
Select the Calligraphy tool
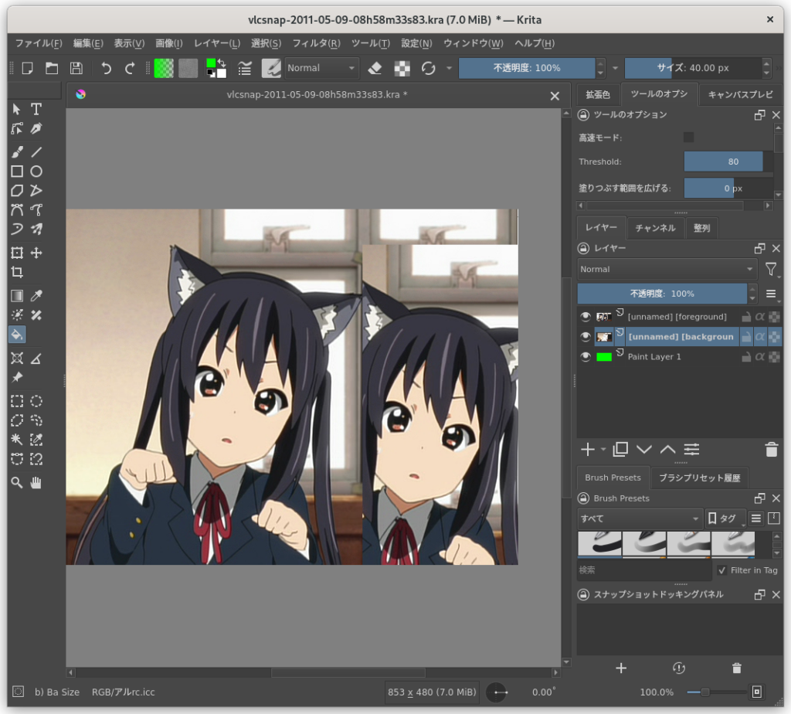click(x=36, y=129)
